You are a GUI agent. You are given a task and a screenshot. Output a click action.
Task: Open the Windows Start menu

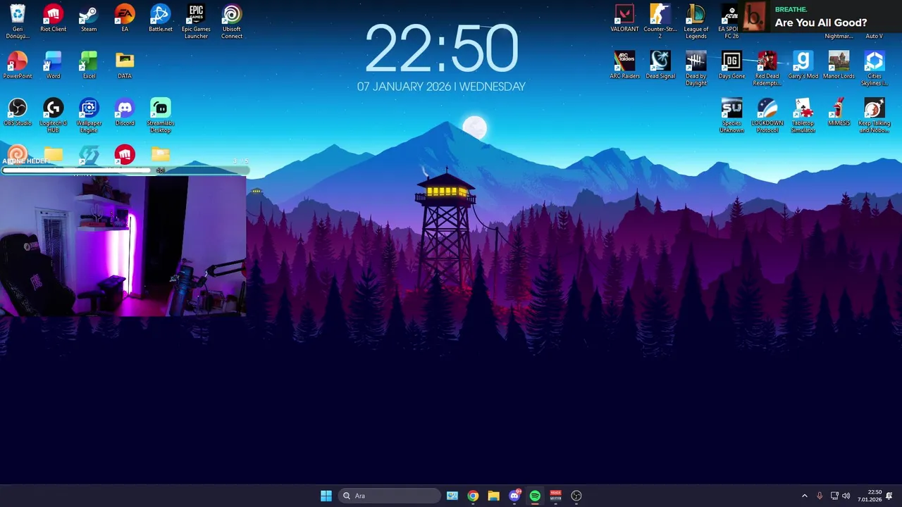click(x=326, y=496)
